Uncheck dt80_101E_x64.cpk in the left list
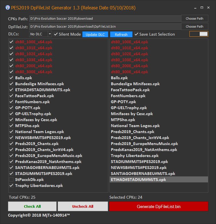The image size is (216, 224). pyautogui.click(x=11, y=48)
